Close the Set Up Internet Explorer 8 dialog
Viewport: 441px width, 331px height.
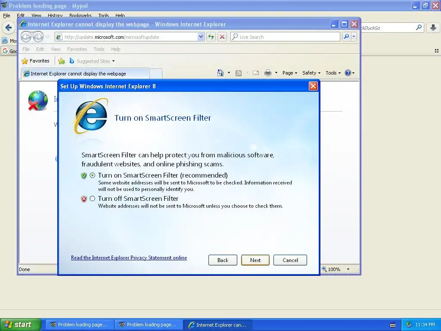(313, 86)
